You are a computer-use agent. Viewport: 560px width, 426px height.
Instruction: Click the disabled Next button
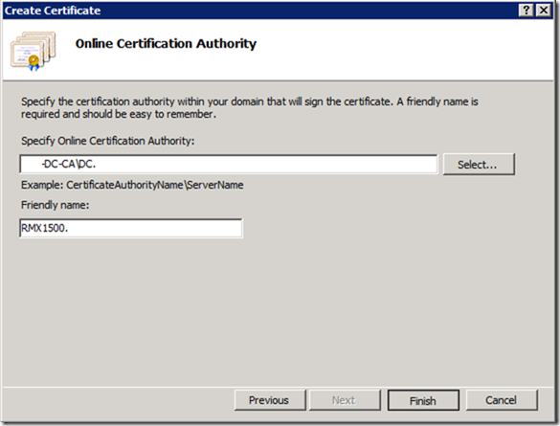point(345,400)
